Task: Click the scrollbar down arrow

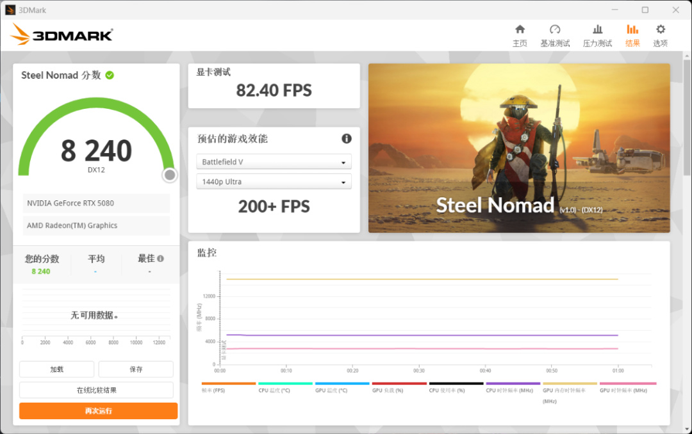Action: coord(687,429)
